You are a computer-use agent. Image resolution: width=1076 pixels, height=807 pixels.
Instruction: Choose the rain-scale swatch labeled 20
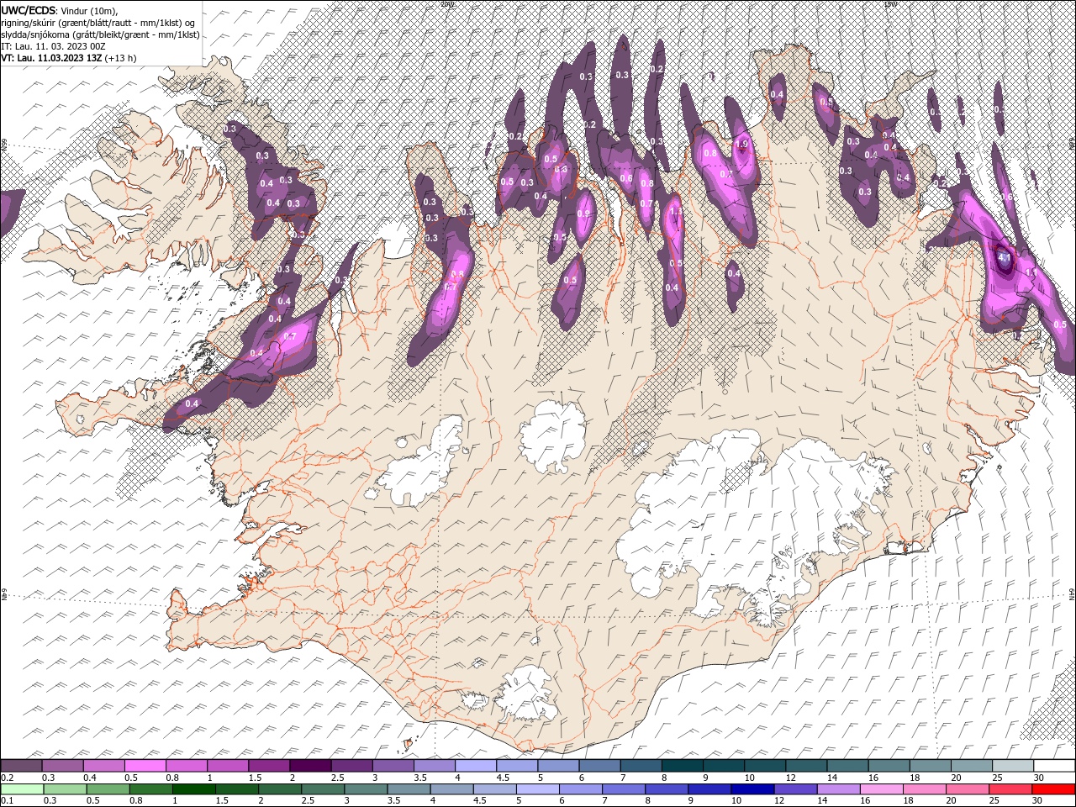tap(966, 789)
